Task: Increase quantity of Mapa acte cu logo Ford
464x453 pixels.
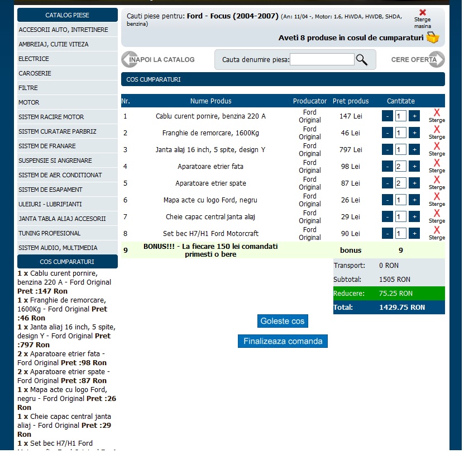Action: (414, 200)
